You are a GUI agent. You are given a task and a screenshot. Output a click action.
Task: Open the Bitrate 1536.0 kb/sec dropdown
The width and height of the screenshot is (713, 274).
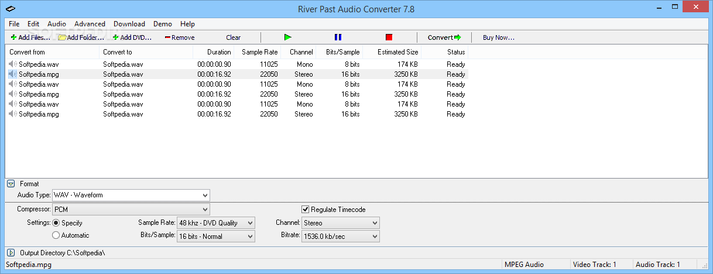(340, 237)
